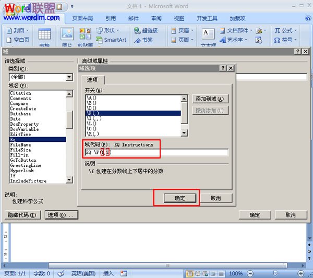313x278 pixels.
Task: Open the 审阅 review tab
Action: (156, 18)
